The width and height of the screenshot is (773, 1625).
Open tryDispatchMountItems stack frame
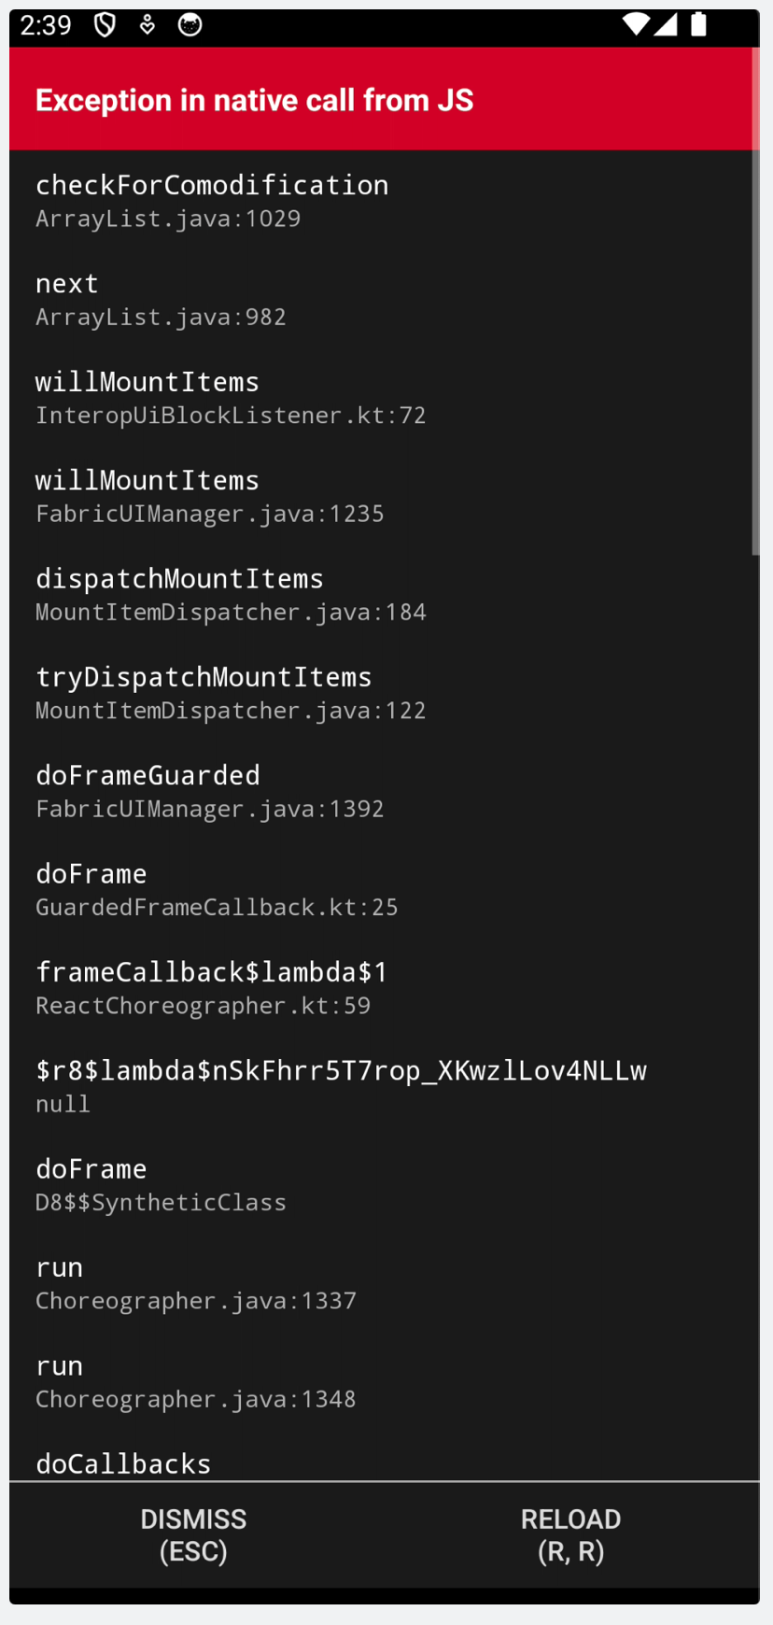[x=381, y=693]
